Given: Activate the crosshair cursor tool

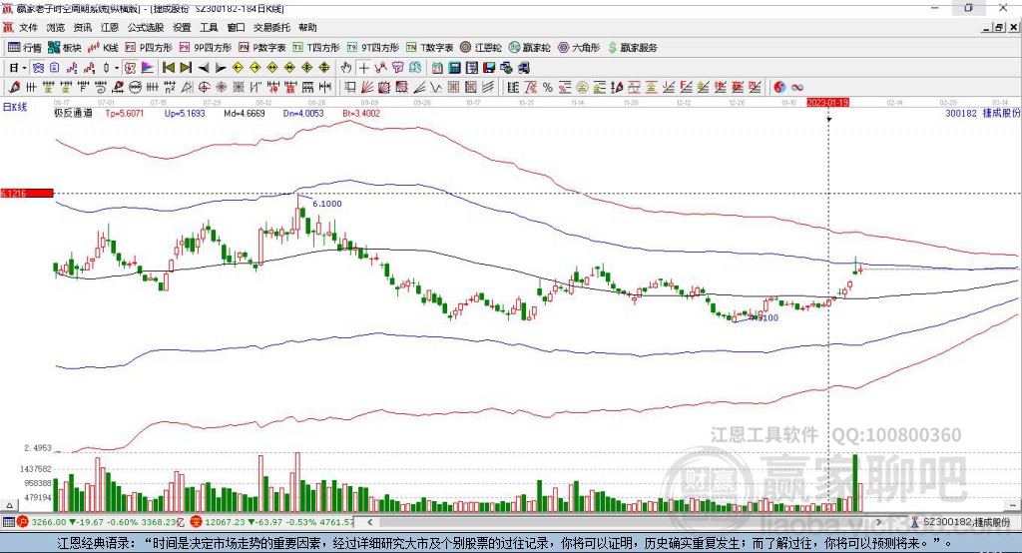Looking at the screenshot, I should (364, 68).
